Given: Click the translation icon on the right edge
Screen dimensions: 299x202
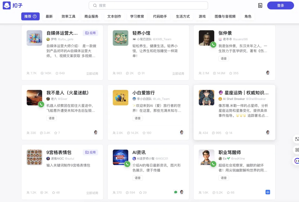Looking at the screenshot, I should pos(297,139).
